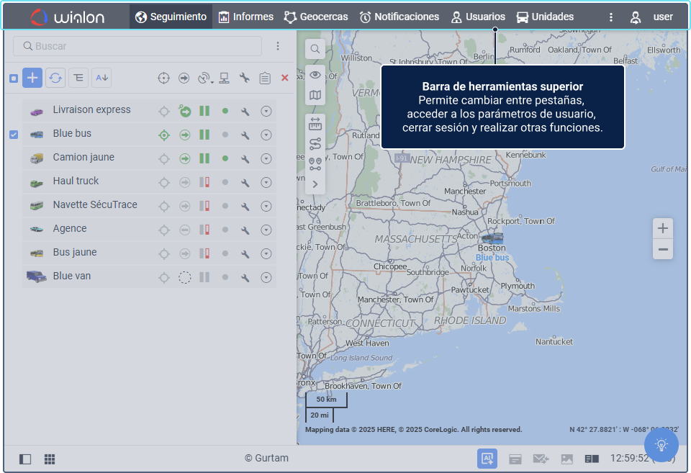Click the Blue bus icon on the map
Viewport: 691px width, 473px height.
pos(492,238)
